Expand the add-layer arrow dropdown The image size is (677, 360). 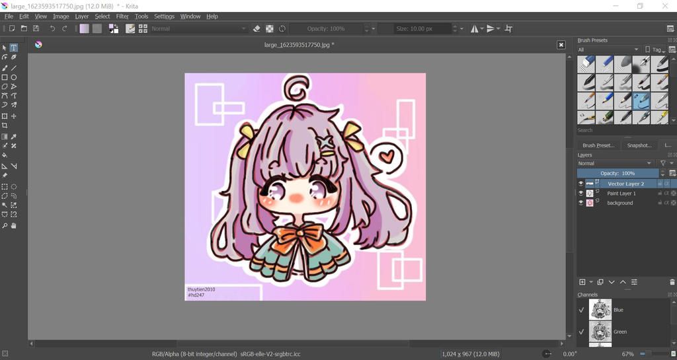click(x=590, y=282)
